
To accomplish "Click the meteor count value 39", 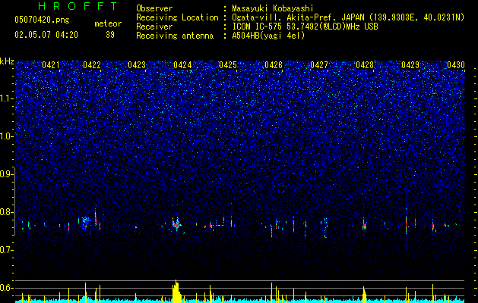I will pyautogui.click(x=110, y=35).
